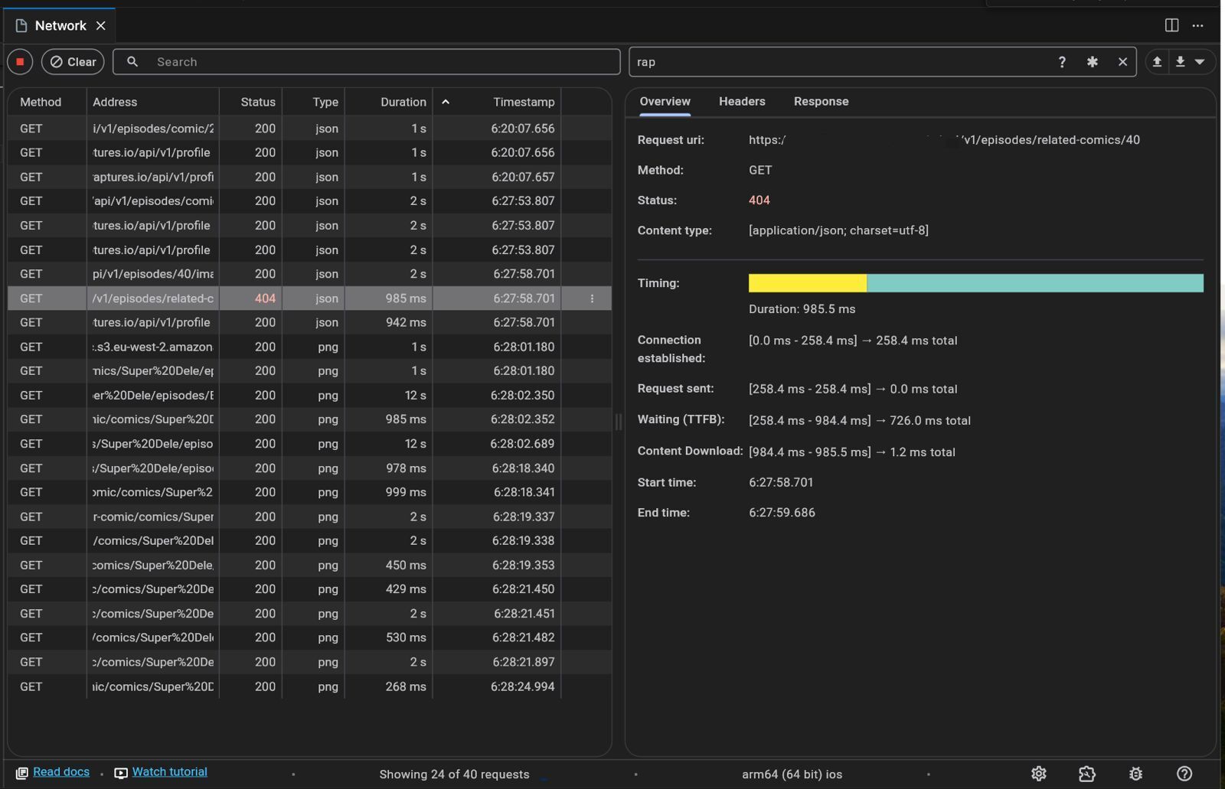
Task: Select request at timestamp 6:28:21.897
Action: (x=309, y=662)
